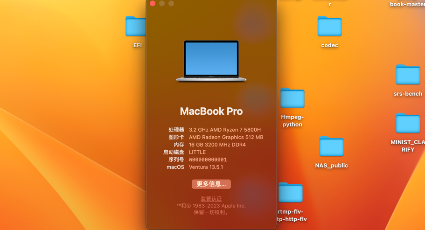This screenshot has width=425, height=230.
Task: Select processor text 3.2 GHz AMD Ryzen 7 5800H
Action: tap(225, 130)
